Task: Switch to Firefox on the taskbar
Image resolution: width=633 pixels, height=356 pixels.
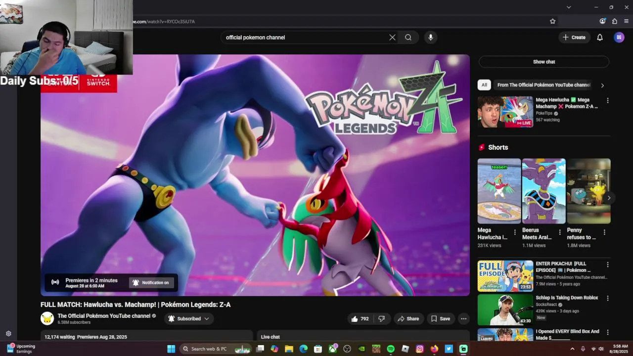Action: [434, 349]
